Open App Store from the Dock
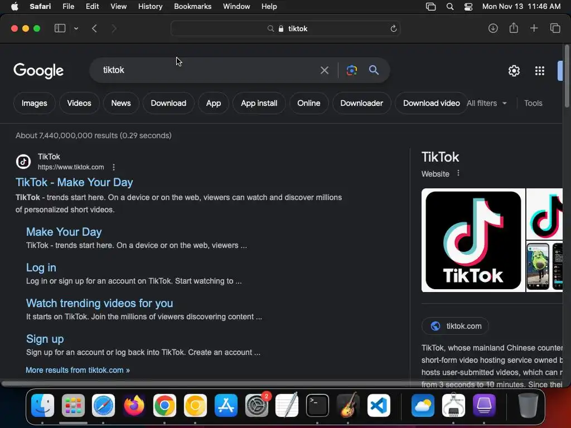Image resolution: width=571 pixels, height=428 pixels. click(226, 405)
